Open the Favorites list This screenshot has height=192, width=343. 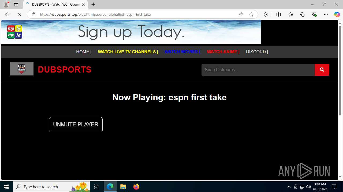290,14
